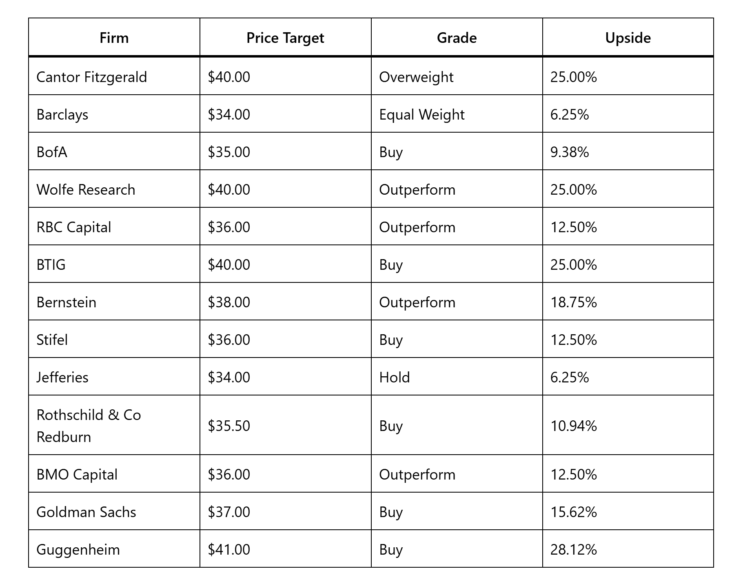Click the Equal Weight grade cell
The image size is (732, 573).
click(x=422, y=115)
